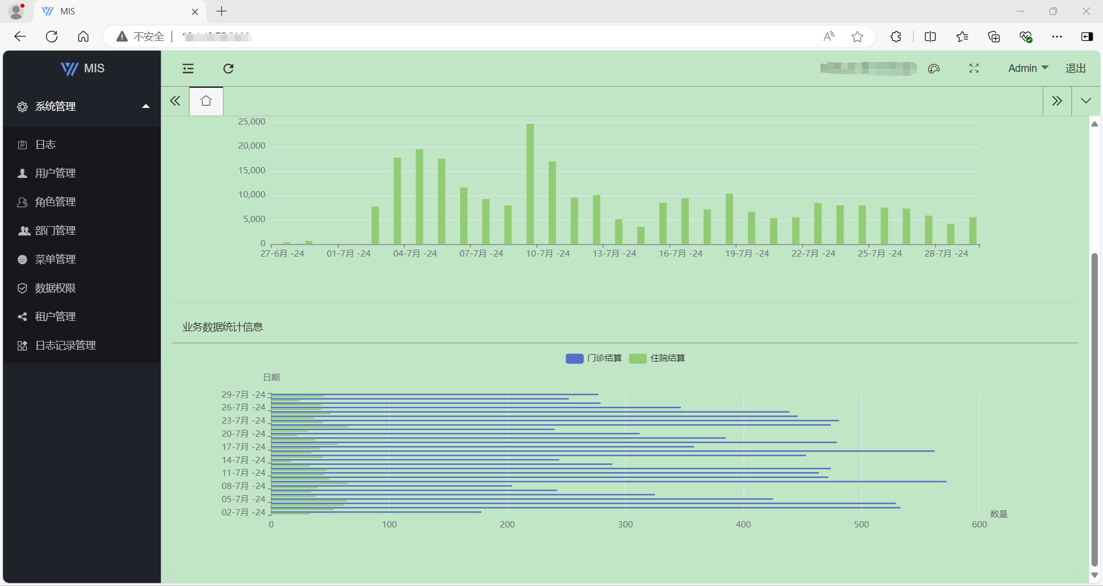1103x586 pixels.
Task: Select 部门管理 menu entry
Action: (x=82, y=231)
